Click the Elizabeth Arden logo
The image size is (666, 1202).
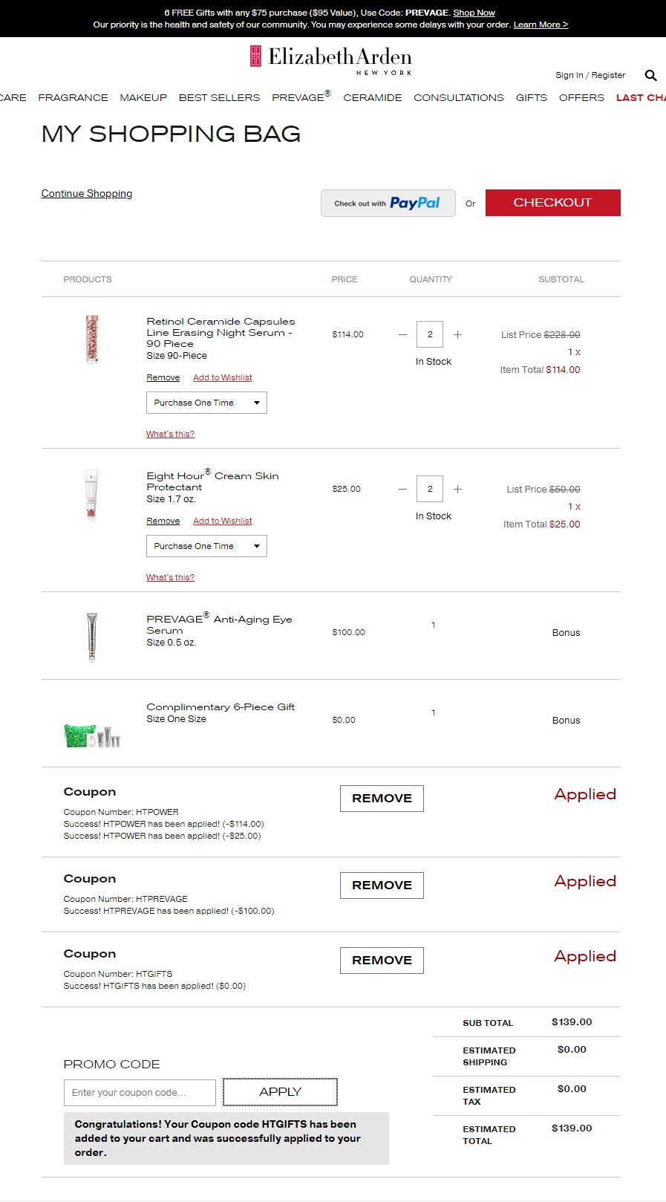331,59
